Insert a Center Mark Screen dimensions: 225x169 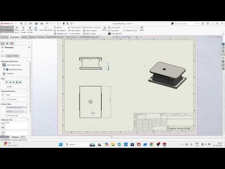coord(114,27)
